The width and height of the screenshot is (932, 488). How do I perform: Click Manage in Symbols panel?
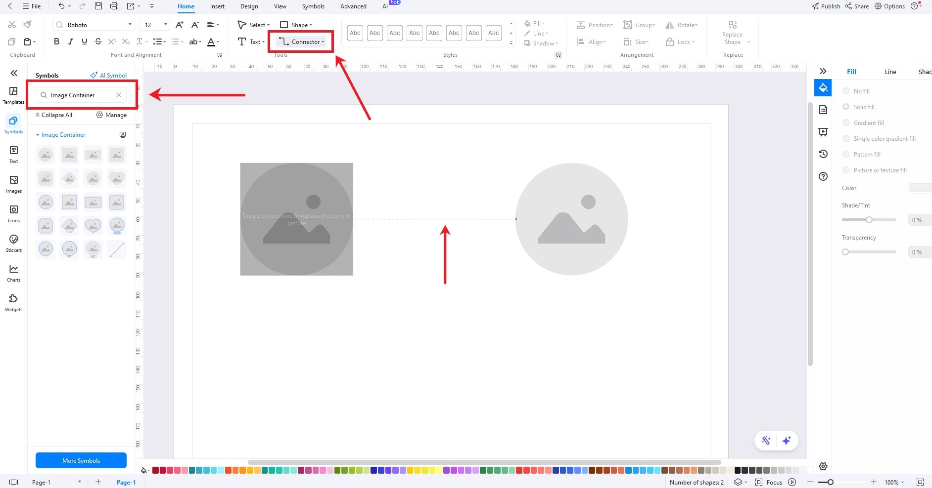[111, 115]
